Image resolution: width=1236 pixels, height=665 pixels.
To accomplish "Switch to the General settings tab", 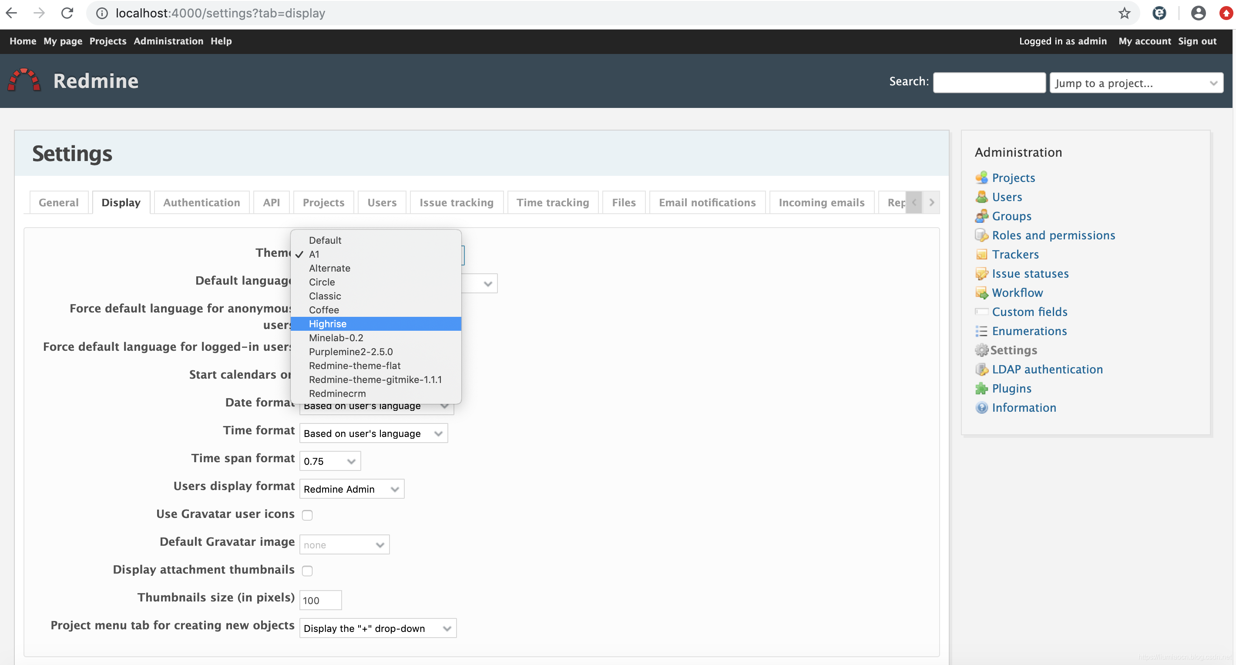I will (x=58, y=202).
